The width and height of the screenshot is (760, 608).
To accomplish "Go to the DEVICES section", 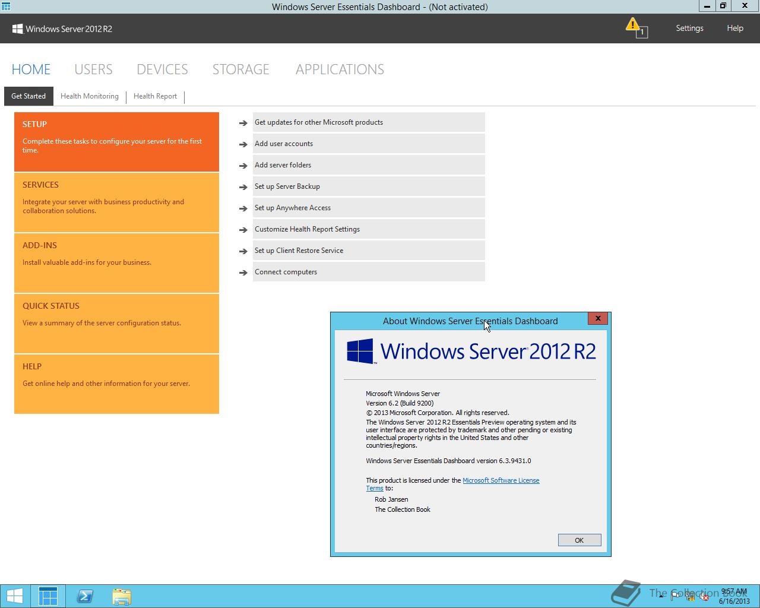I will (162, 69).
